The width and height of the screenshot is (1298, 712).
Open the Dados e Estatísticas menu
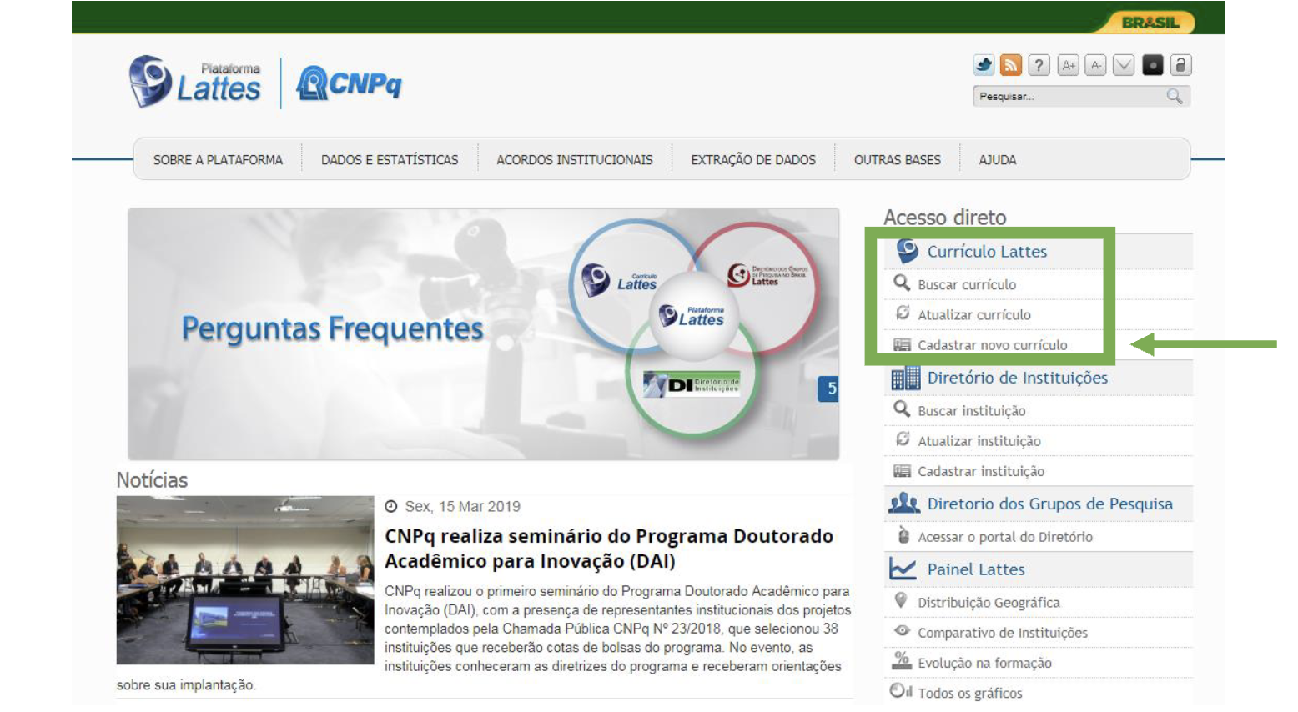click(x=390, y=160)
